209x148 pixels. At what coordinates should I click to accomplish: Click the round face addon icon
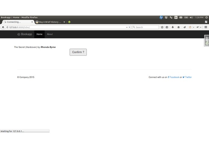190,27
